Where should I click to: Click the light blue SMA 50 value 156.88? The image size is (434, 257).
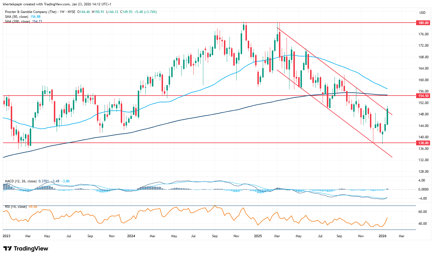click(x=35, y=17)
